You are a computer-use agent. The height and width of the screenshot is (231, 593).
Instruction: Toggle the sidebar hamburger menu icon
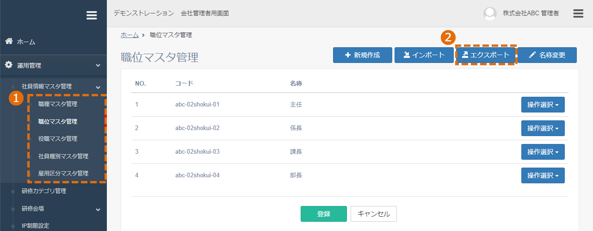[x=92, y=15]
